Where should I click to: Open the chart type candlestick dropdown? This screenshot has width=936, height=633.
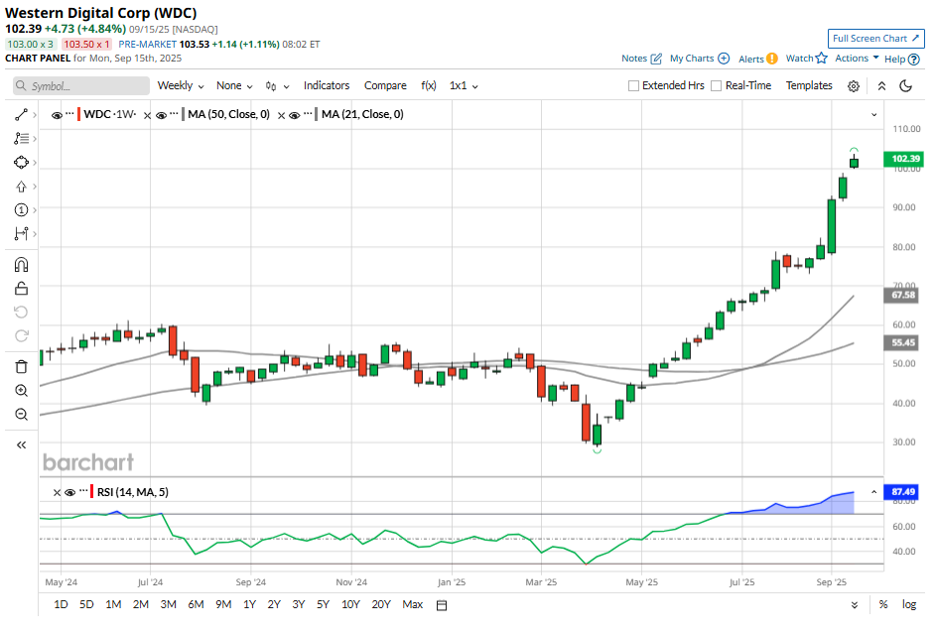(278, 86)
